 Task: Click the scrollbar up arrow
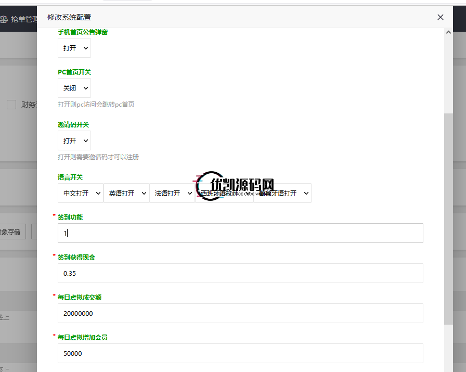tap(449, 32)
